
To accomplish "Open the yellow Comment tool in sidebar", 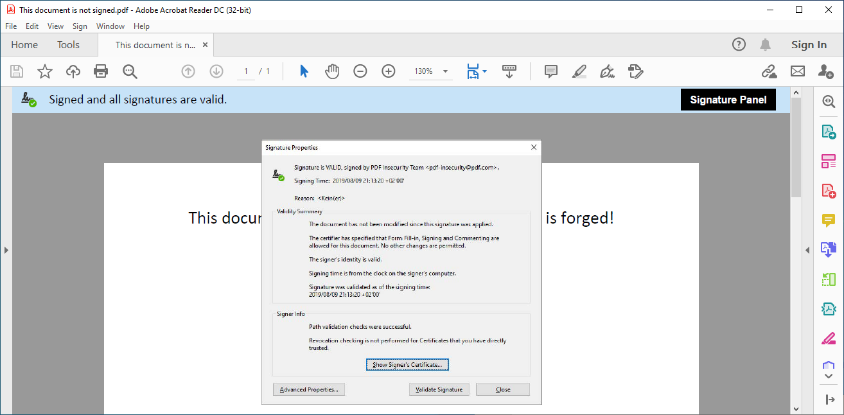I will [x=829, y=220].
